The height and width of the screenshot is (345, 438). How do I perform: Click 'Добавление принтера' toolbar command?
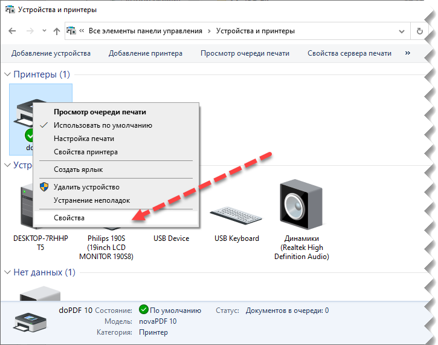[145, 53]
